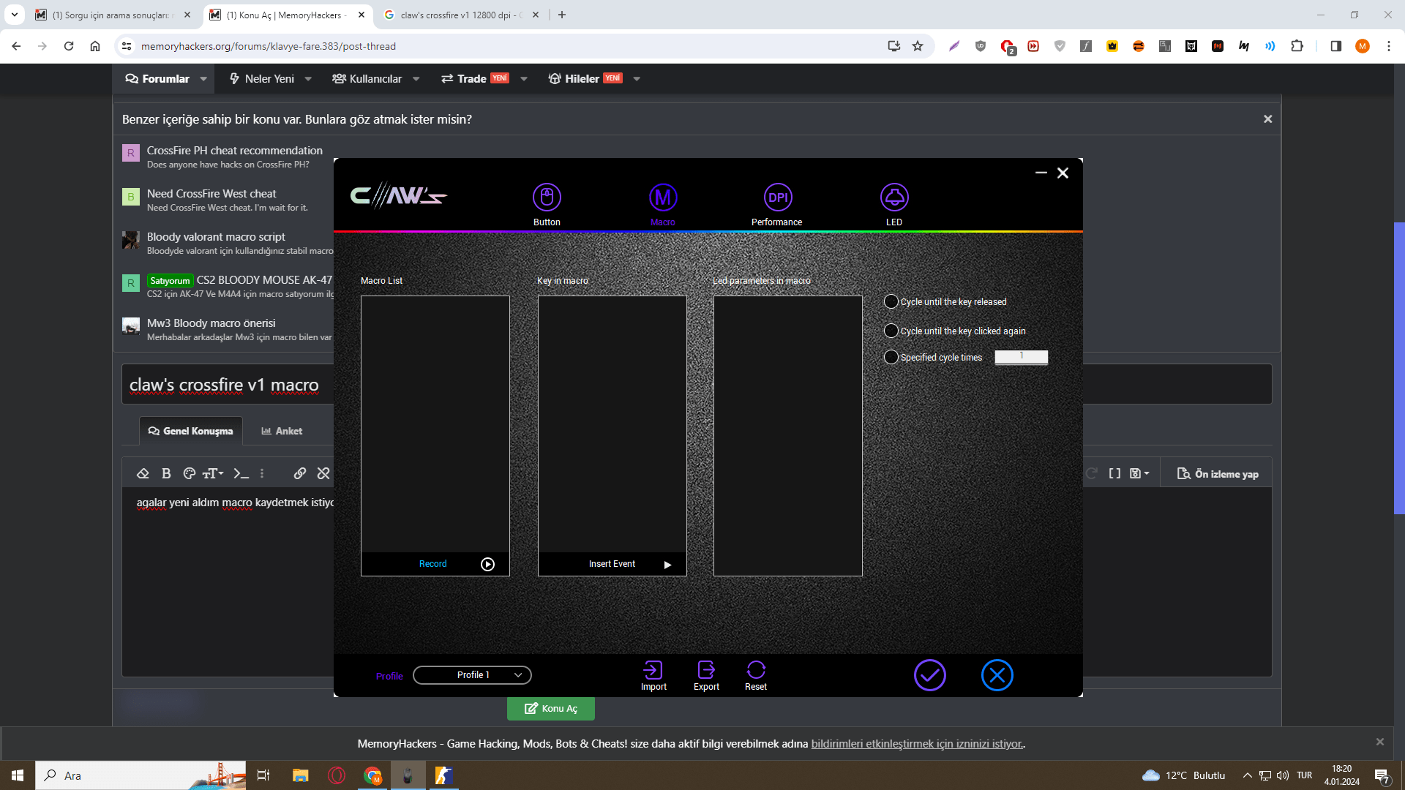Dismiss the similar threads suggestion panel
1405x790 pixels.
click(1267, 119)
